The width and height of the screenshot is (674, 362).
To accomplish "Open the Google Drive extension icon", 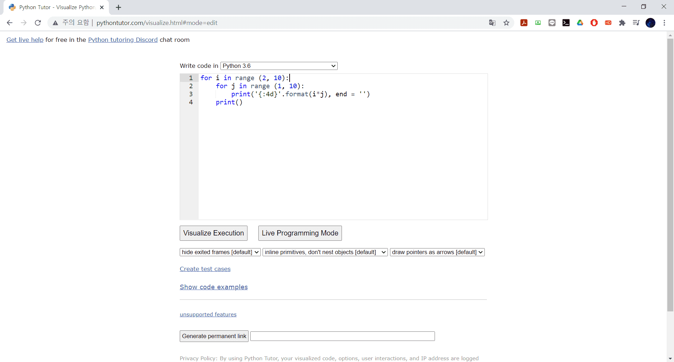I will (580, 23).
